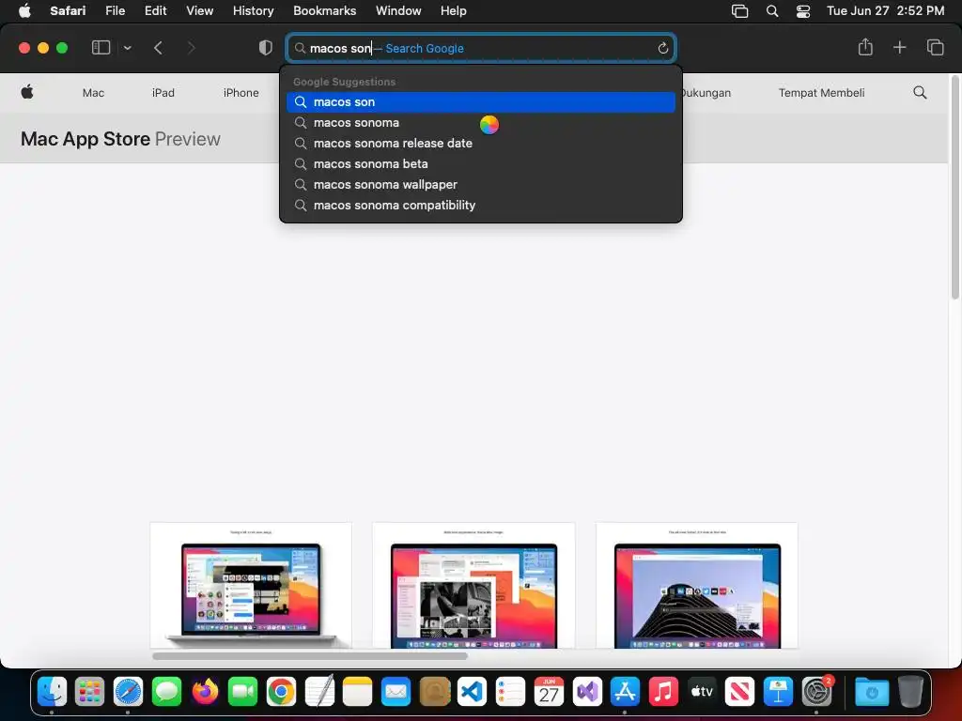The height and width of the screenshot is (721, 962).
Task: Open Calendar from the dock
Action: [549, 692]
